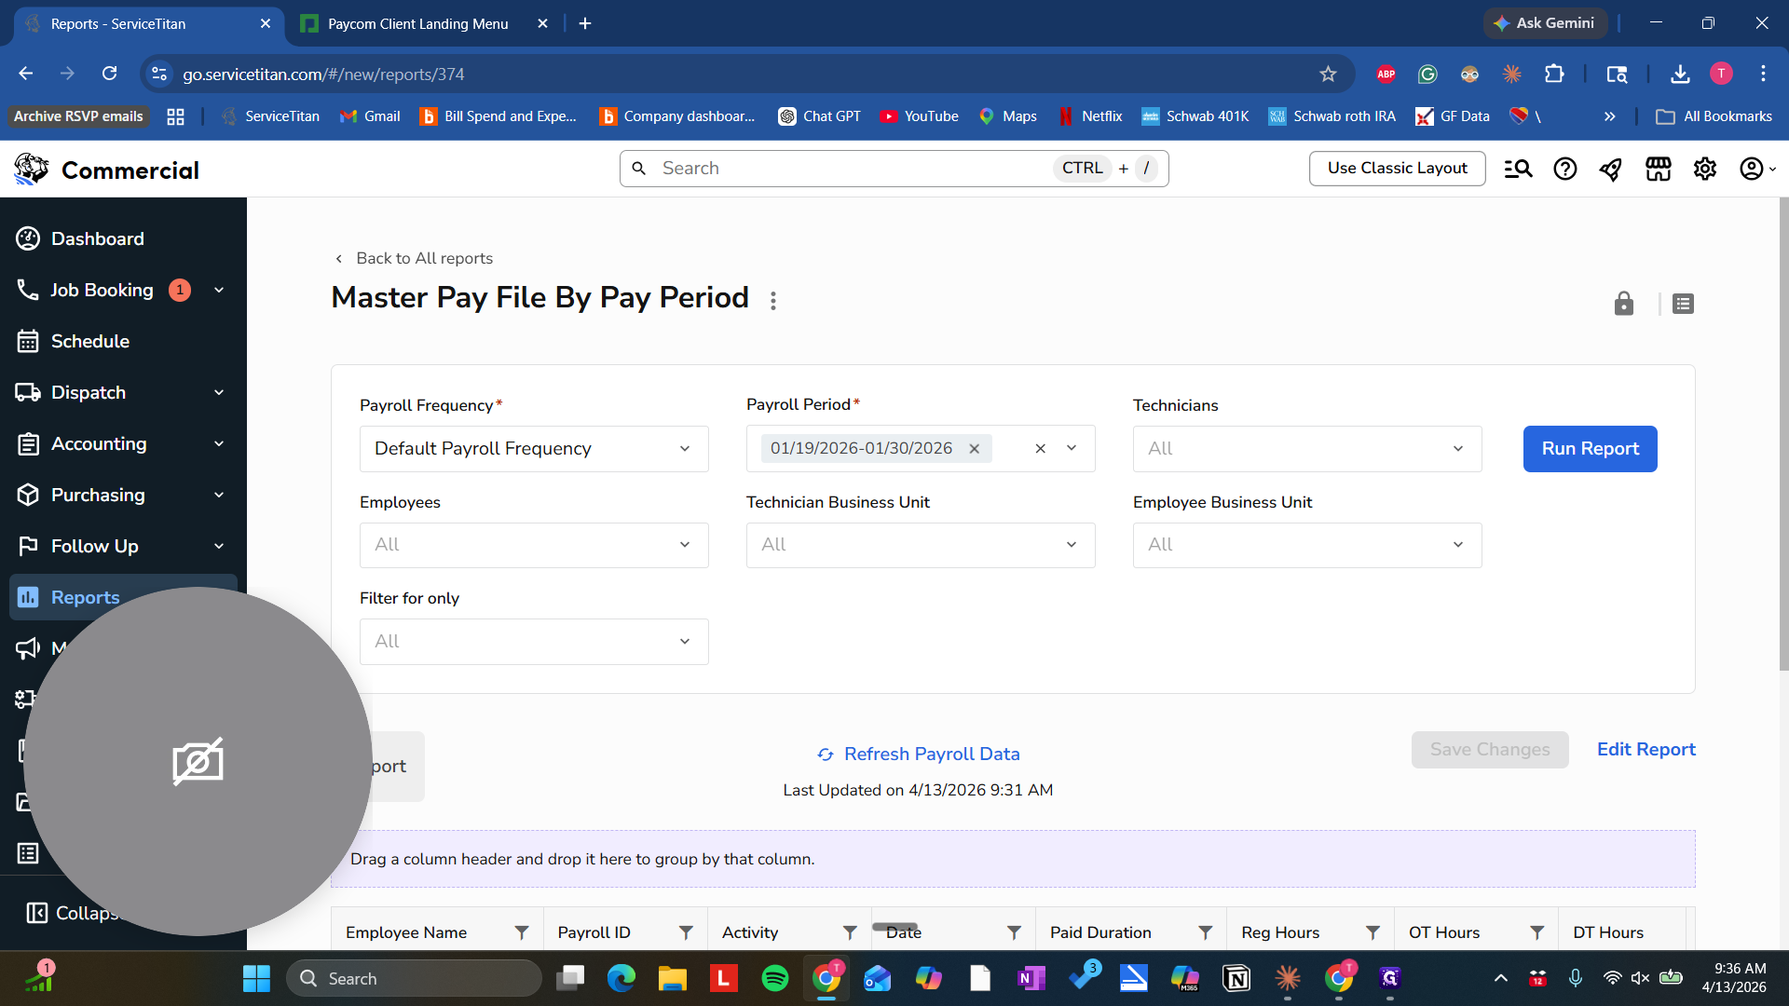Click the settings gear icon in header
Screen dimensions: 1789x1006
pos(1705,169)
